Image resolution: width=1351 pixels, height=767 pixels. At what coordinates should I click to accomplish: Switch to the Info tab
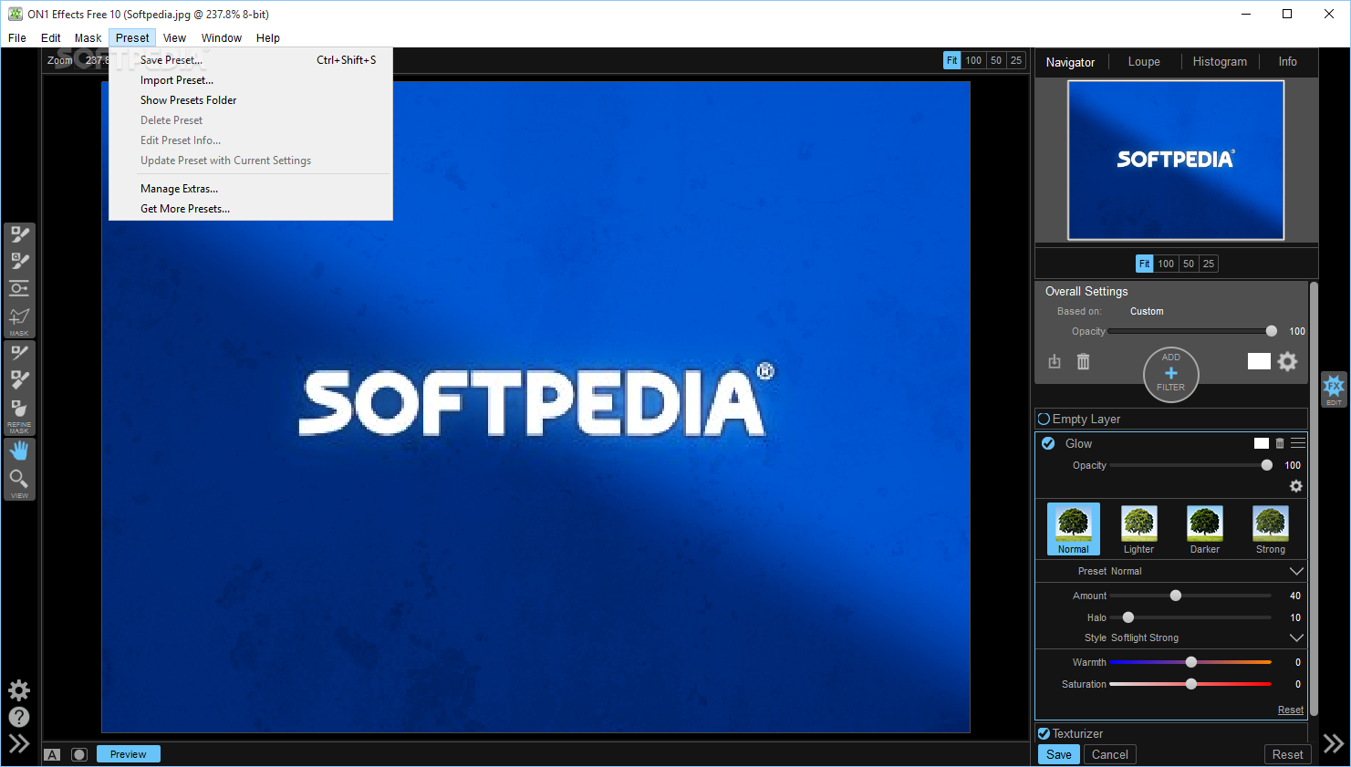pyautogui.click(x=1287, y=61)
